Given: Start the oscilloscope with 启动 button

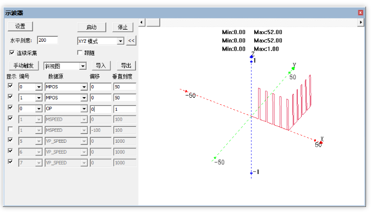Looking at the screenshot, I should tap(91, 27).
